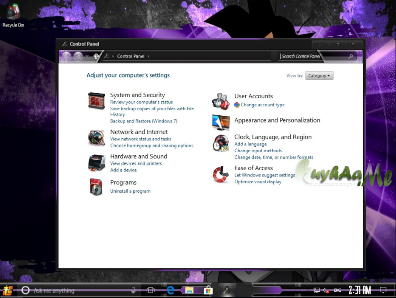
Task: Open Ease of Access heading
Action: [253, 168]
